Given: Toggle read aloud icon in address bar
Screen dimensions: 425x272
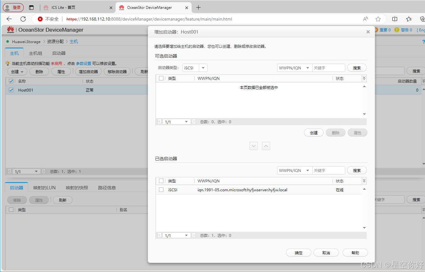Looking at the screenshot, I should [366, 19].
